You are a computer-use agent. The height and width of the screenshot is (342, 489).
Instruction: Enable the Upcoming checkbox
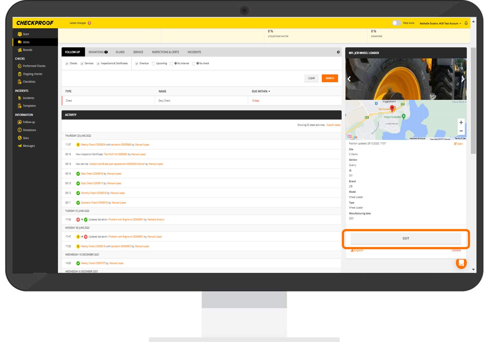click(153, 64)
